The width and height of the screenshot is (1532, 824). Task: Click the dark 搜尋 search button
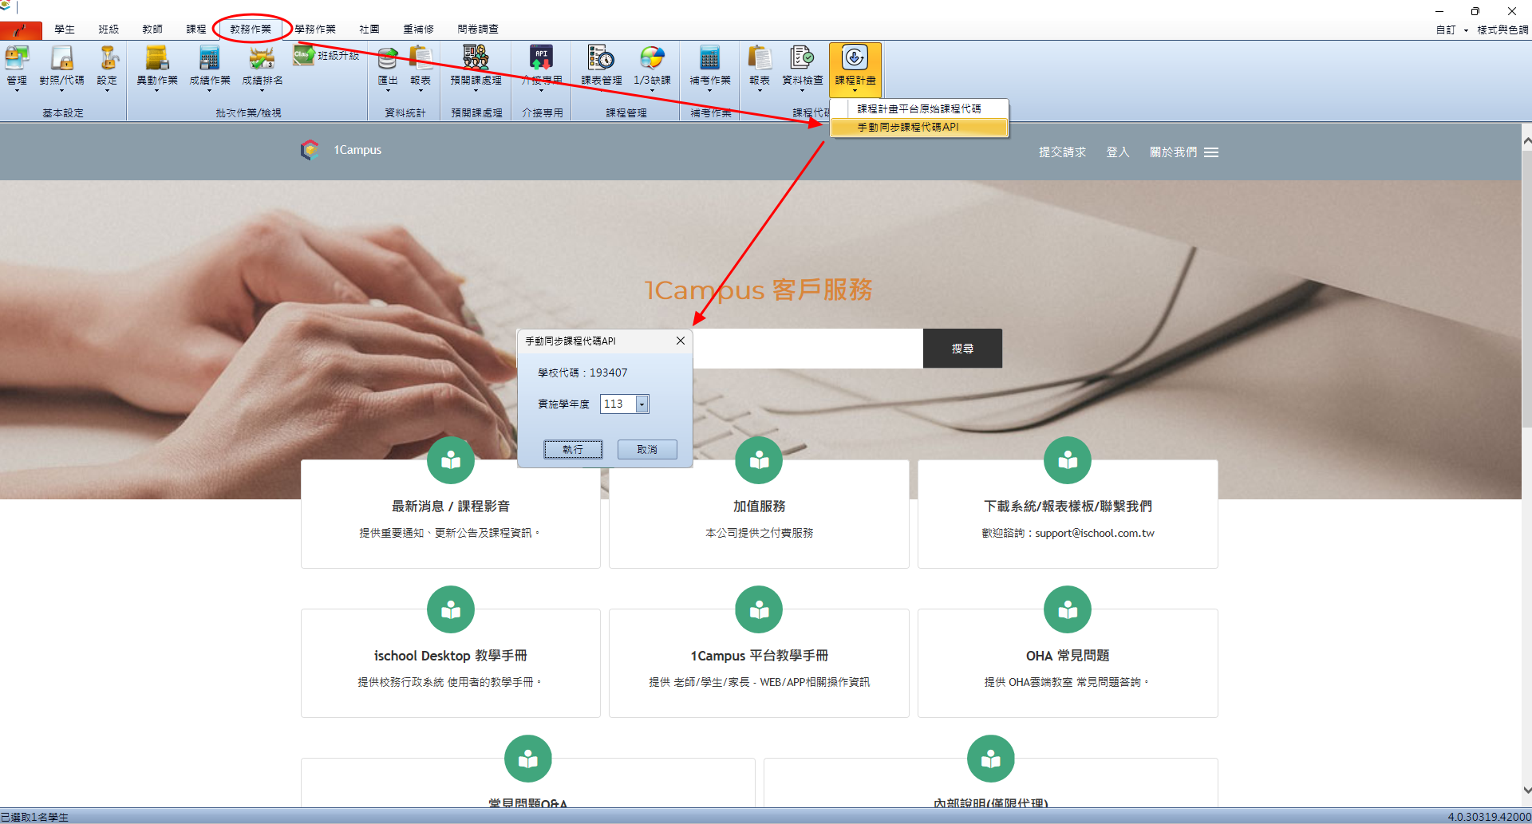coord(962,349)
